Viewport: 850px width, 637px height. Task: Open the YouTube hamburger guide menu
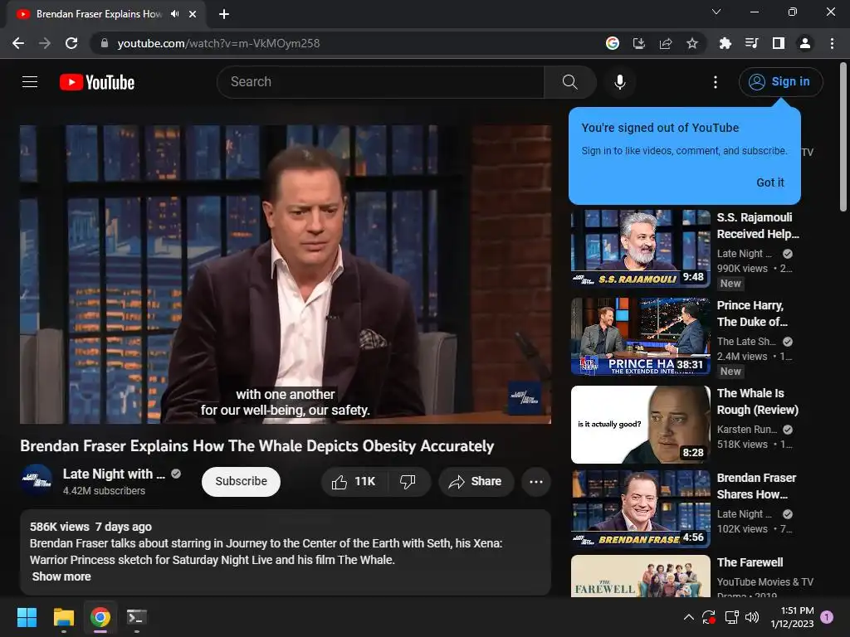click(30, 82)
